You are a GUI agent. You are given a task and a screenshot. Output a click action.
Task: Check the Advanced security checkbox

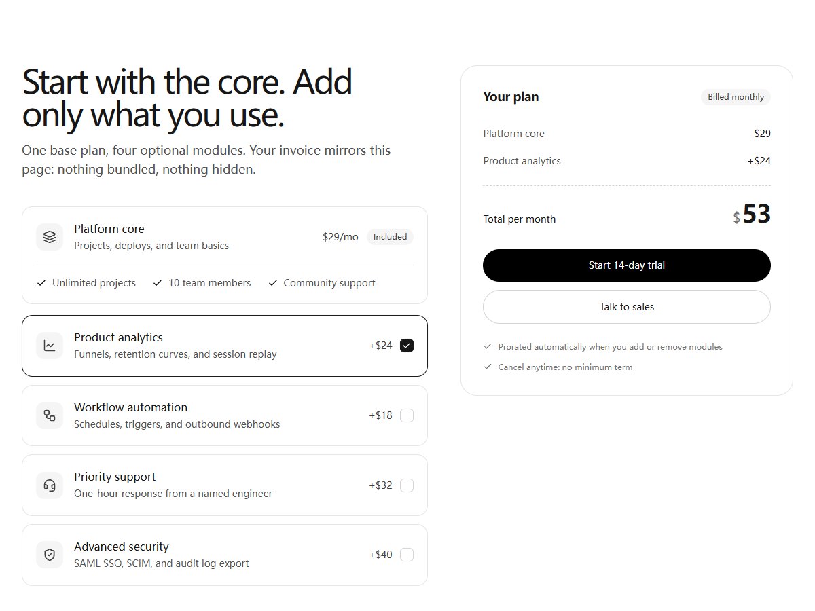pyautogui.click(x=407, y=555)
